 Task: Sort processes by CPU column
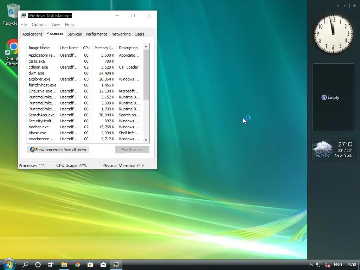point(86,48)
